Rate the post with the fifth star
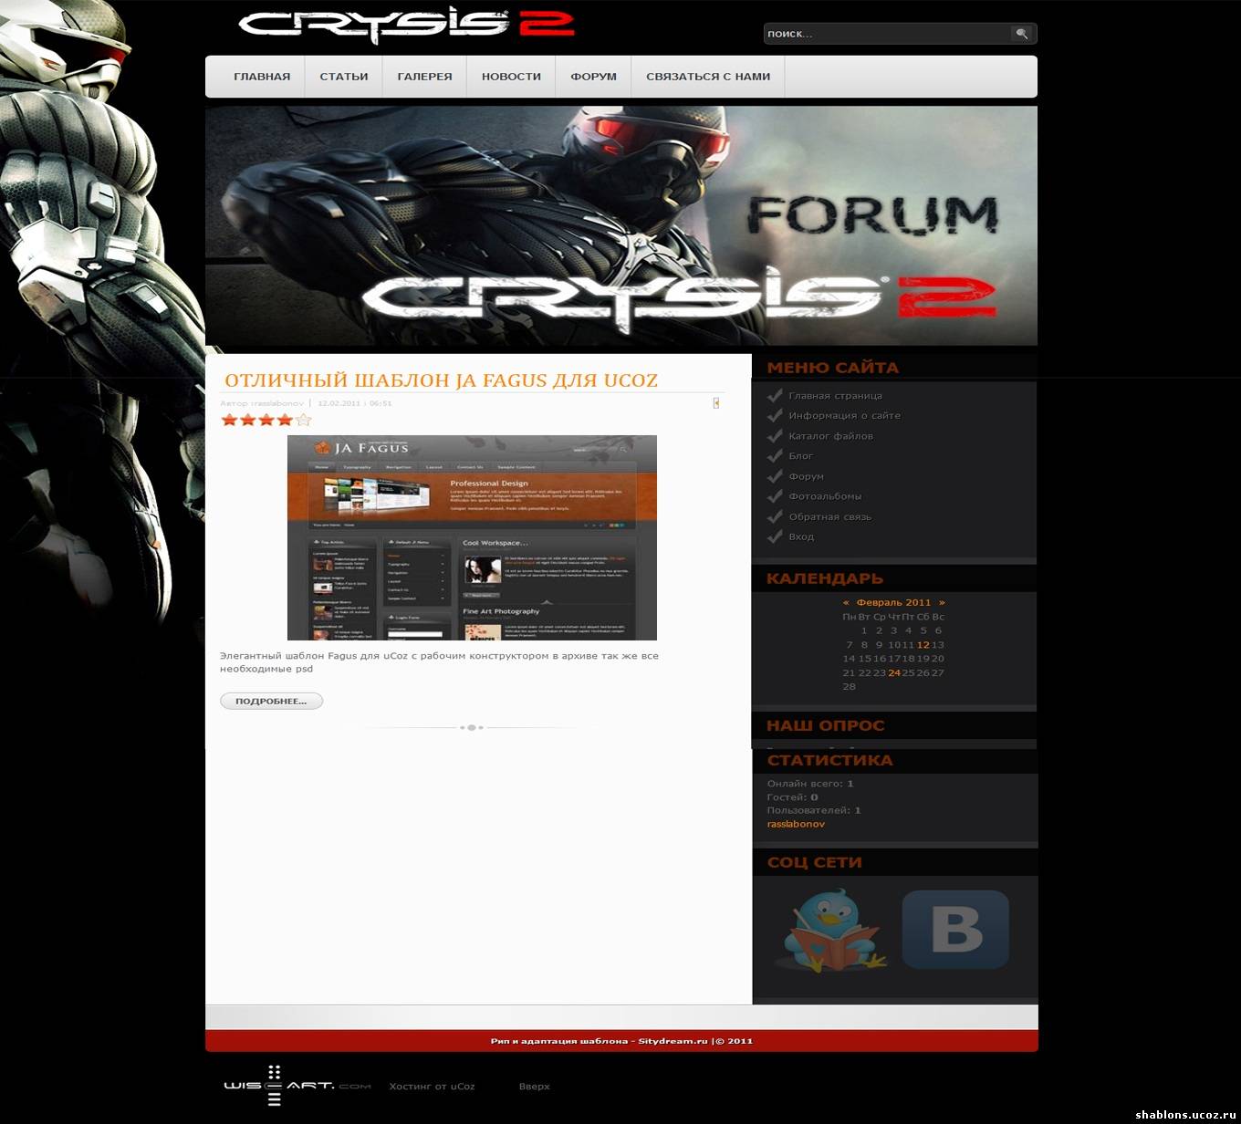Viewport: 1241px width, 1124px height. click(304, 420)
